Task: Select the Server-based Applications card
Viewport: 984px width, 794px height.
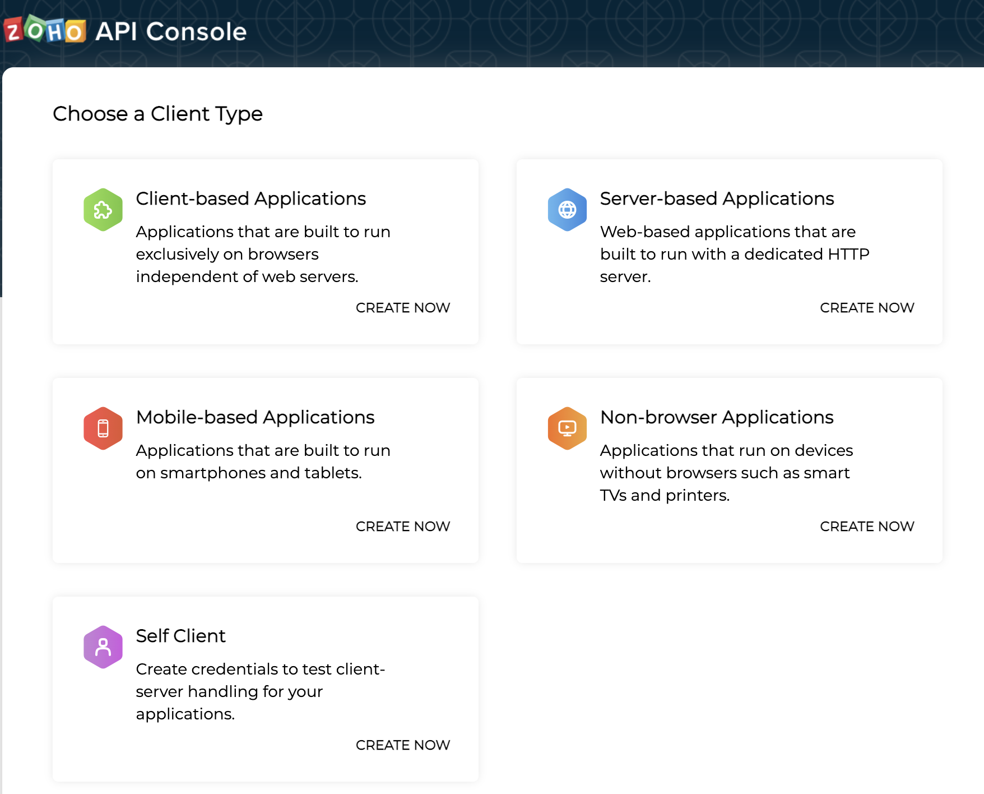Action: [x=729, y=251]
